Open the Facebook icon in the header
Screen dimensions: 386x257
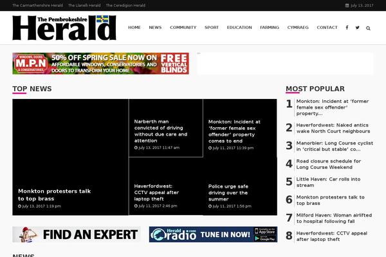(x=347, y=28)
